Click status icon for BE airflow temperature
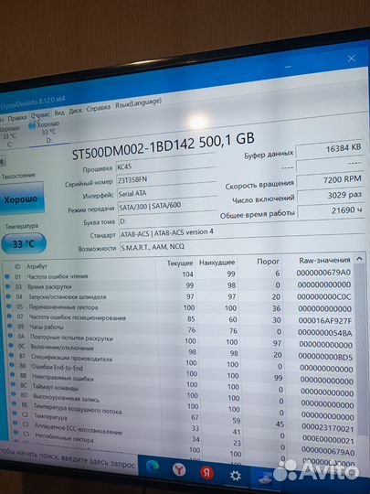This screenshot has height=494, width=370. coord(15,403)
